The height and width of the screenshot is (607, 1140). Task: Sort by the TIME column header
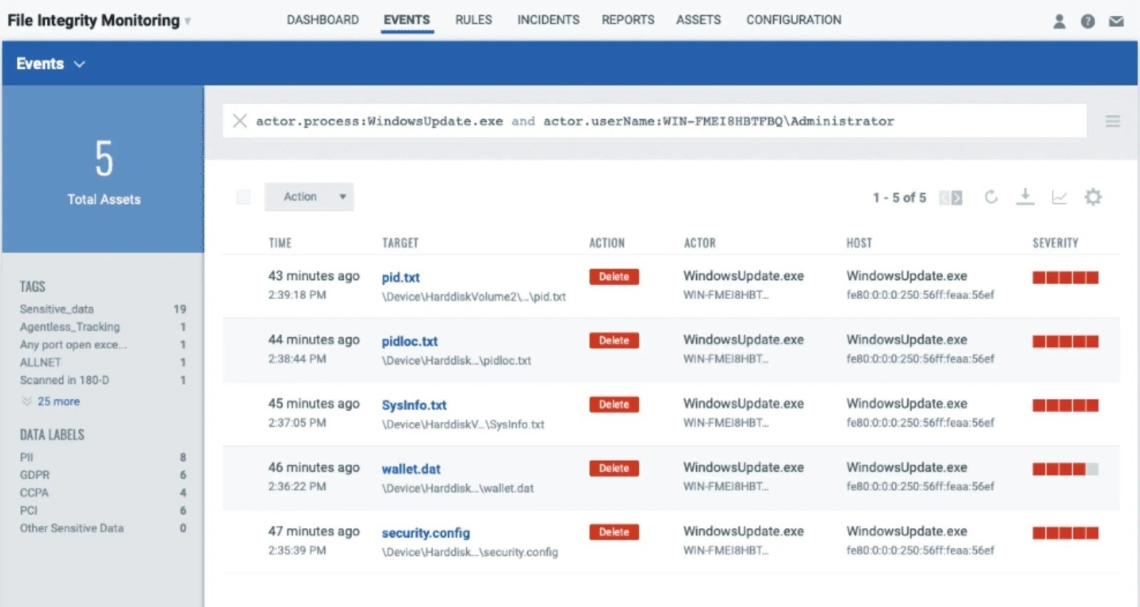pyautogui.click(x=280, y=243)
